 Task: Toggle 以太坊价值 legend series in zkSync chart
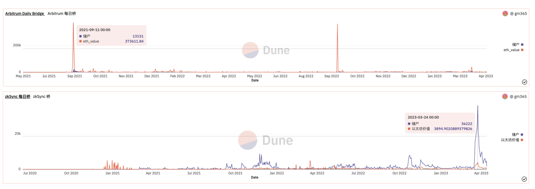512,140
